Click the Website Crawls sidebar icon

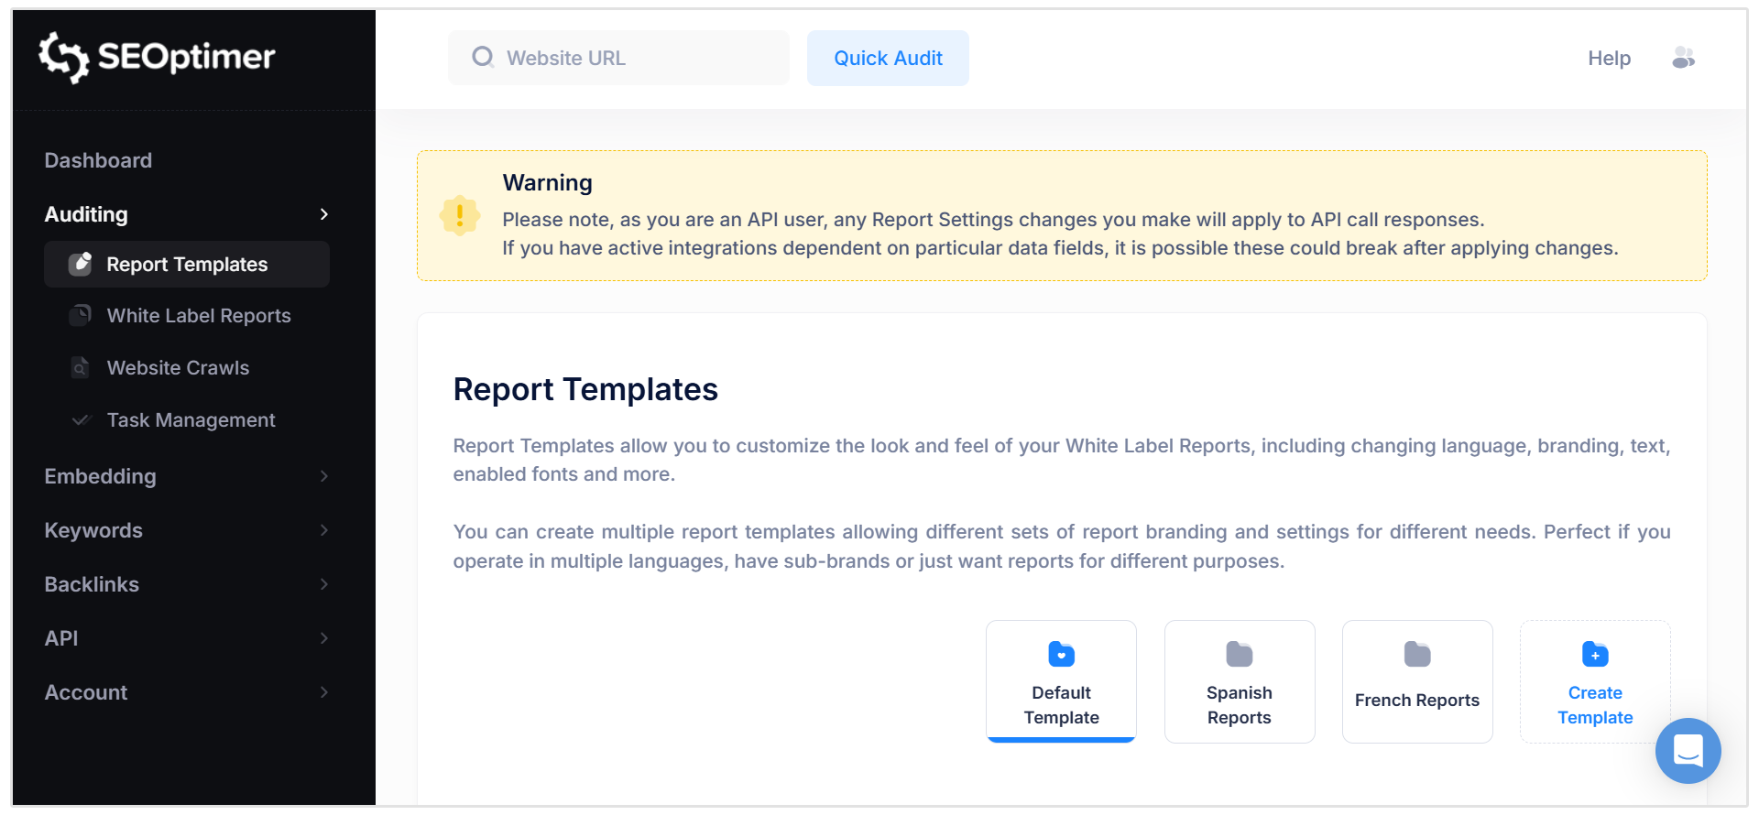click(x=81, y=367)
